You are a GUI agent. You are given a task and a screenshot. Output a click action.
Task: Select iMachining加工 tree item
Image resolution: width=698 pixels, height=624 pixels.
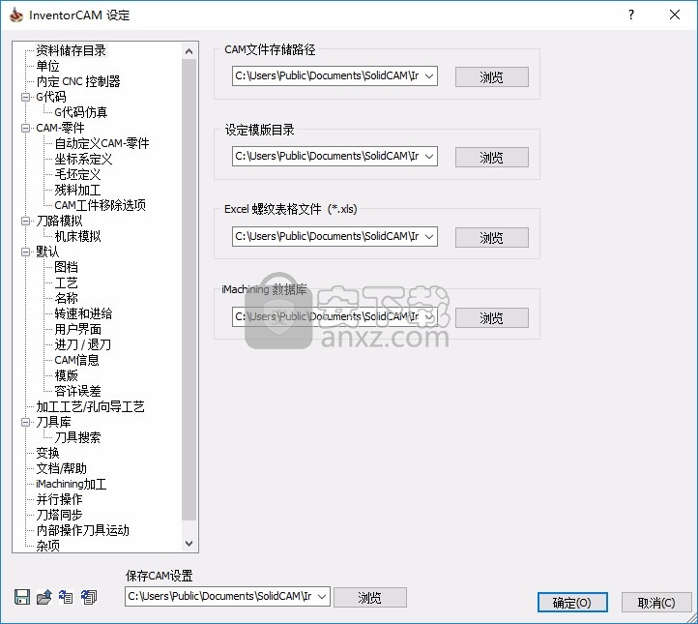pyautogui.click(x=72, y=484)
